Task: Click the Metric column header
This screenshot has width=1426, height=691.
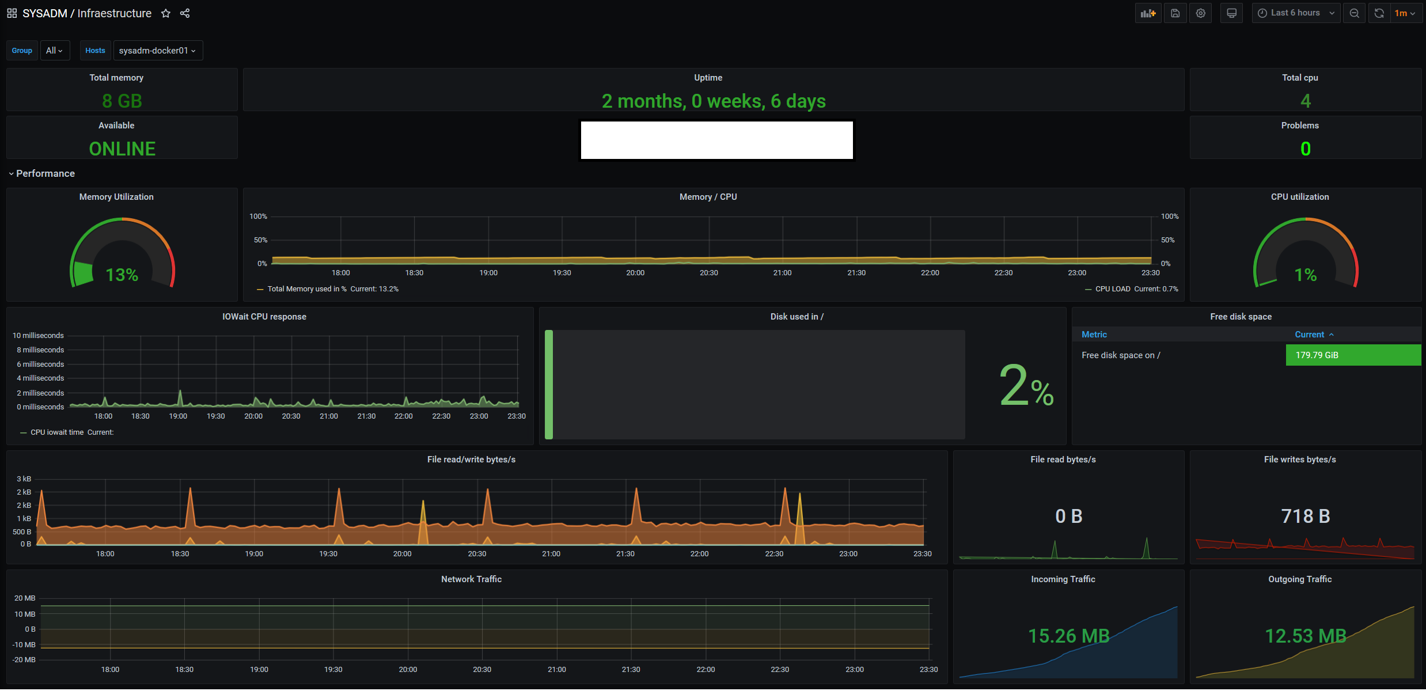Action: click(1094, 335)
